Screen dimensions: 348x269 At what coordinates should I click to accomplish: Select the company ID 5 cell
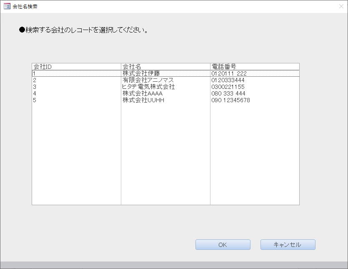click(35, 100)
